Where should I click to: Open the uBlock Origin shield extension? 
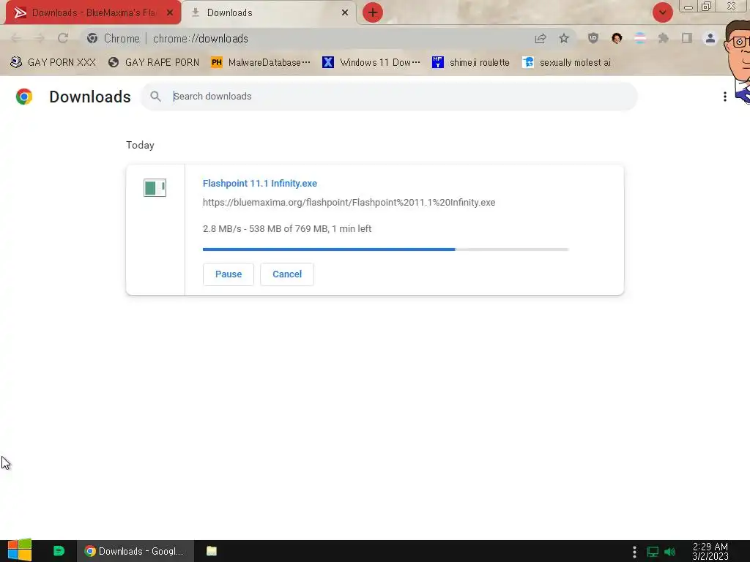[593, 38]
